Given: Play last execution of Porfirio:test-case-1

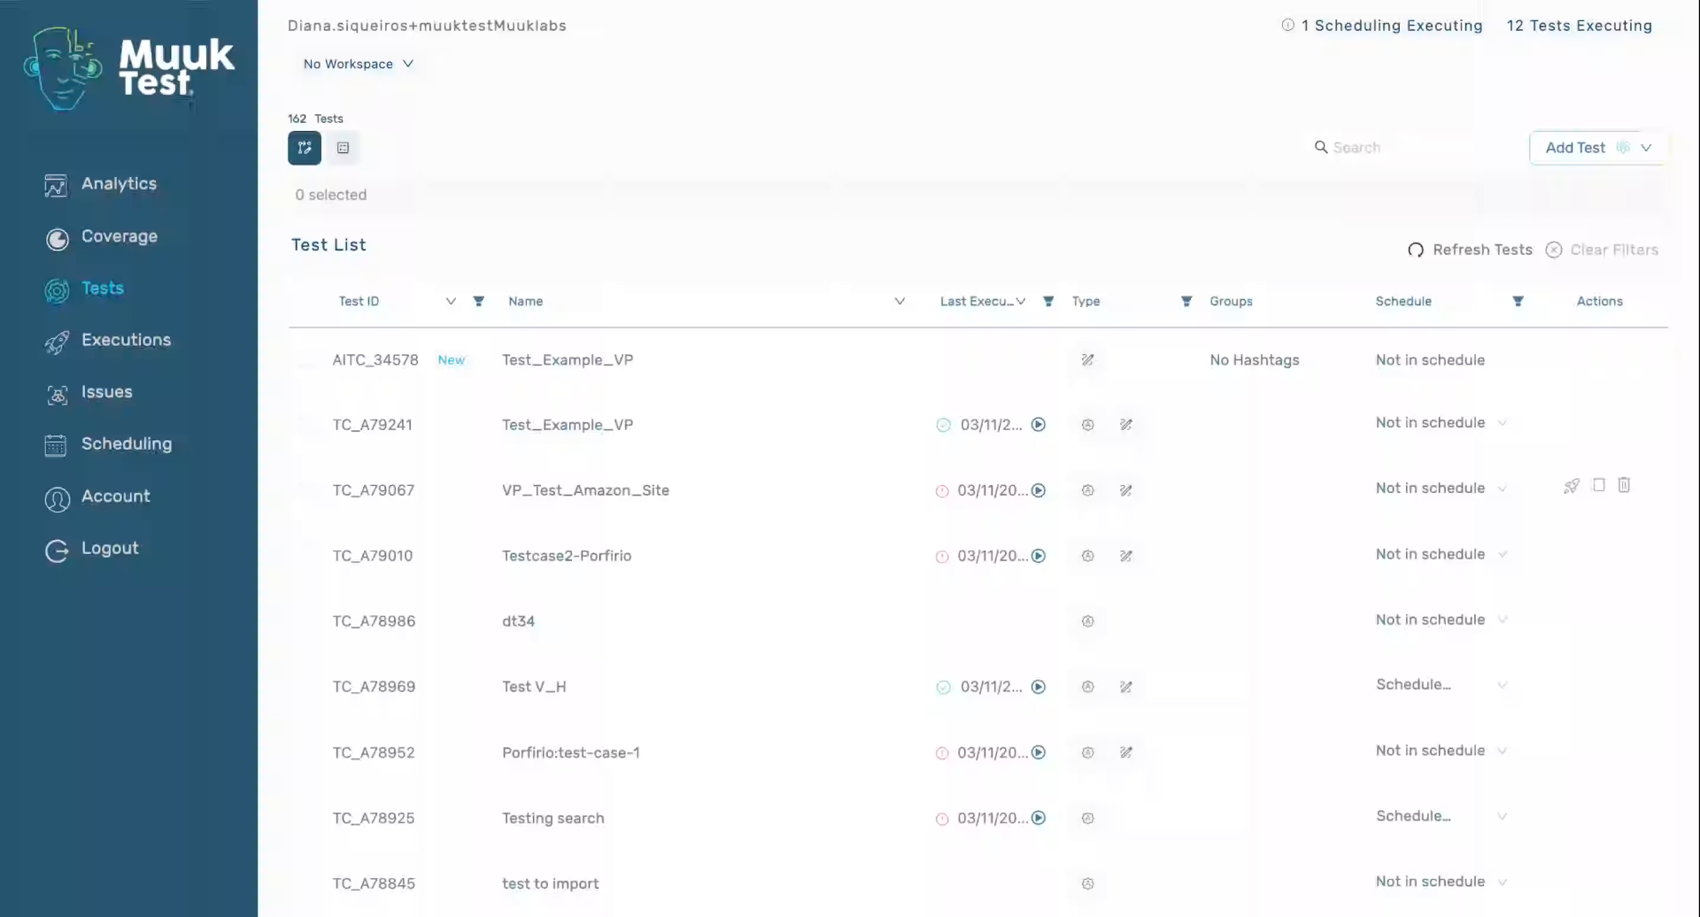Looking at the screenshot, I should [x=1039, y=752].
